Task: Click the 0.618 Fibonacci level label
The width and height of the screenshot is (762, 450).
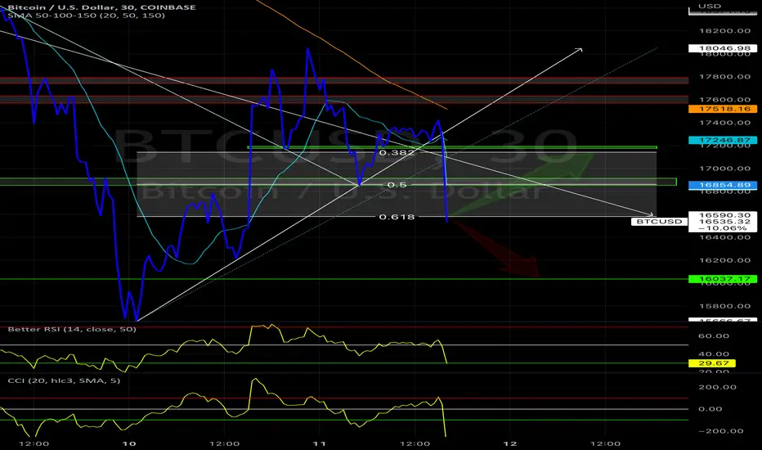Action: coord(397,217)
